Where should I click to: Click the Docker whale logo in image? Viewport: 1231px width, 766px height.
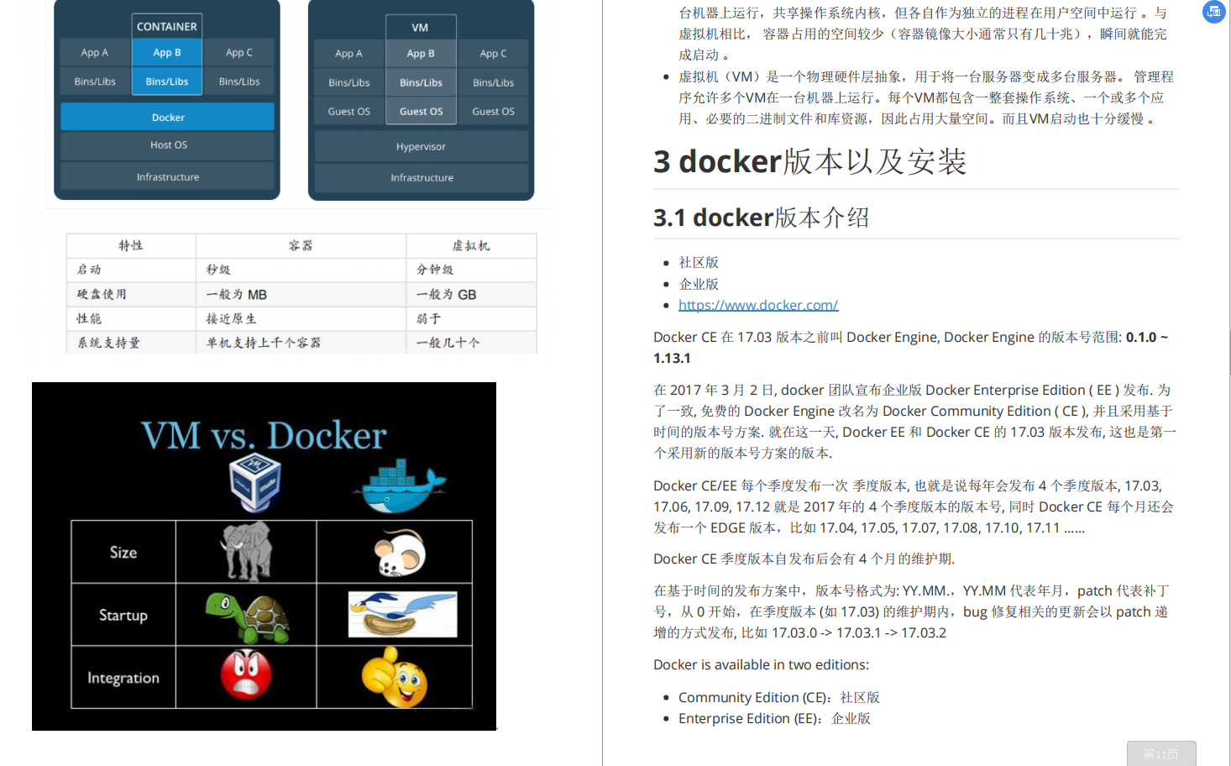tap(400, 486)
